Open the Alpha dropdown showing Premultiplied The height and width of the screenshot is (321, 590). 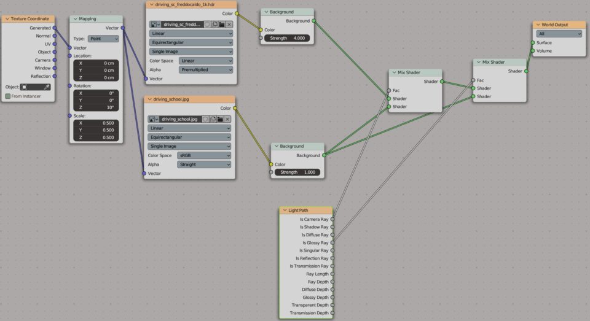(206, 70)
